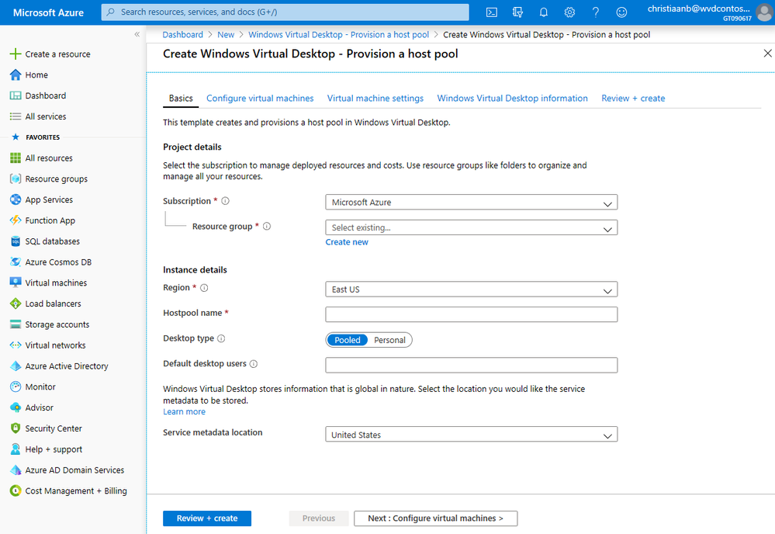
Task: Focus the Default desktop users field
Action: pos(471,365)
